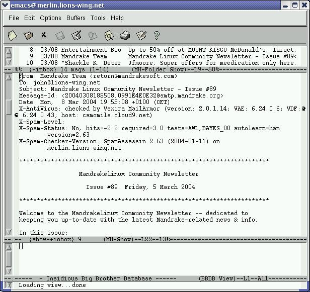
Task: Open the Options menu
Action: pos(50,18)
